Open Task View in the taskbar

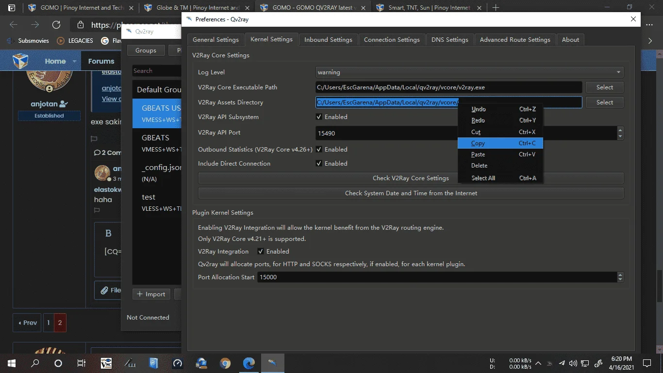click(x=82, y=363)
